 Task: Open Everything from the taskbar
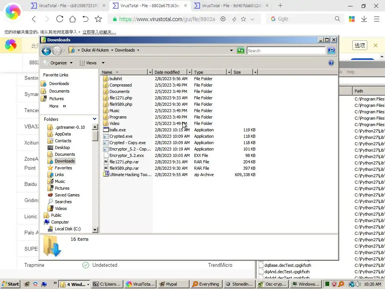pos(206,284)
